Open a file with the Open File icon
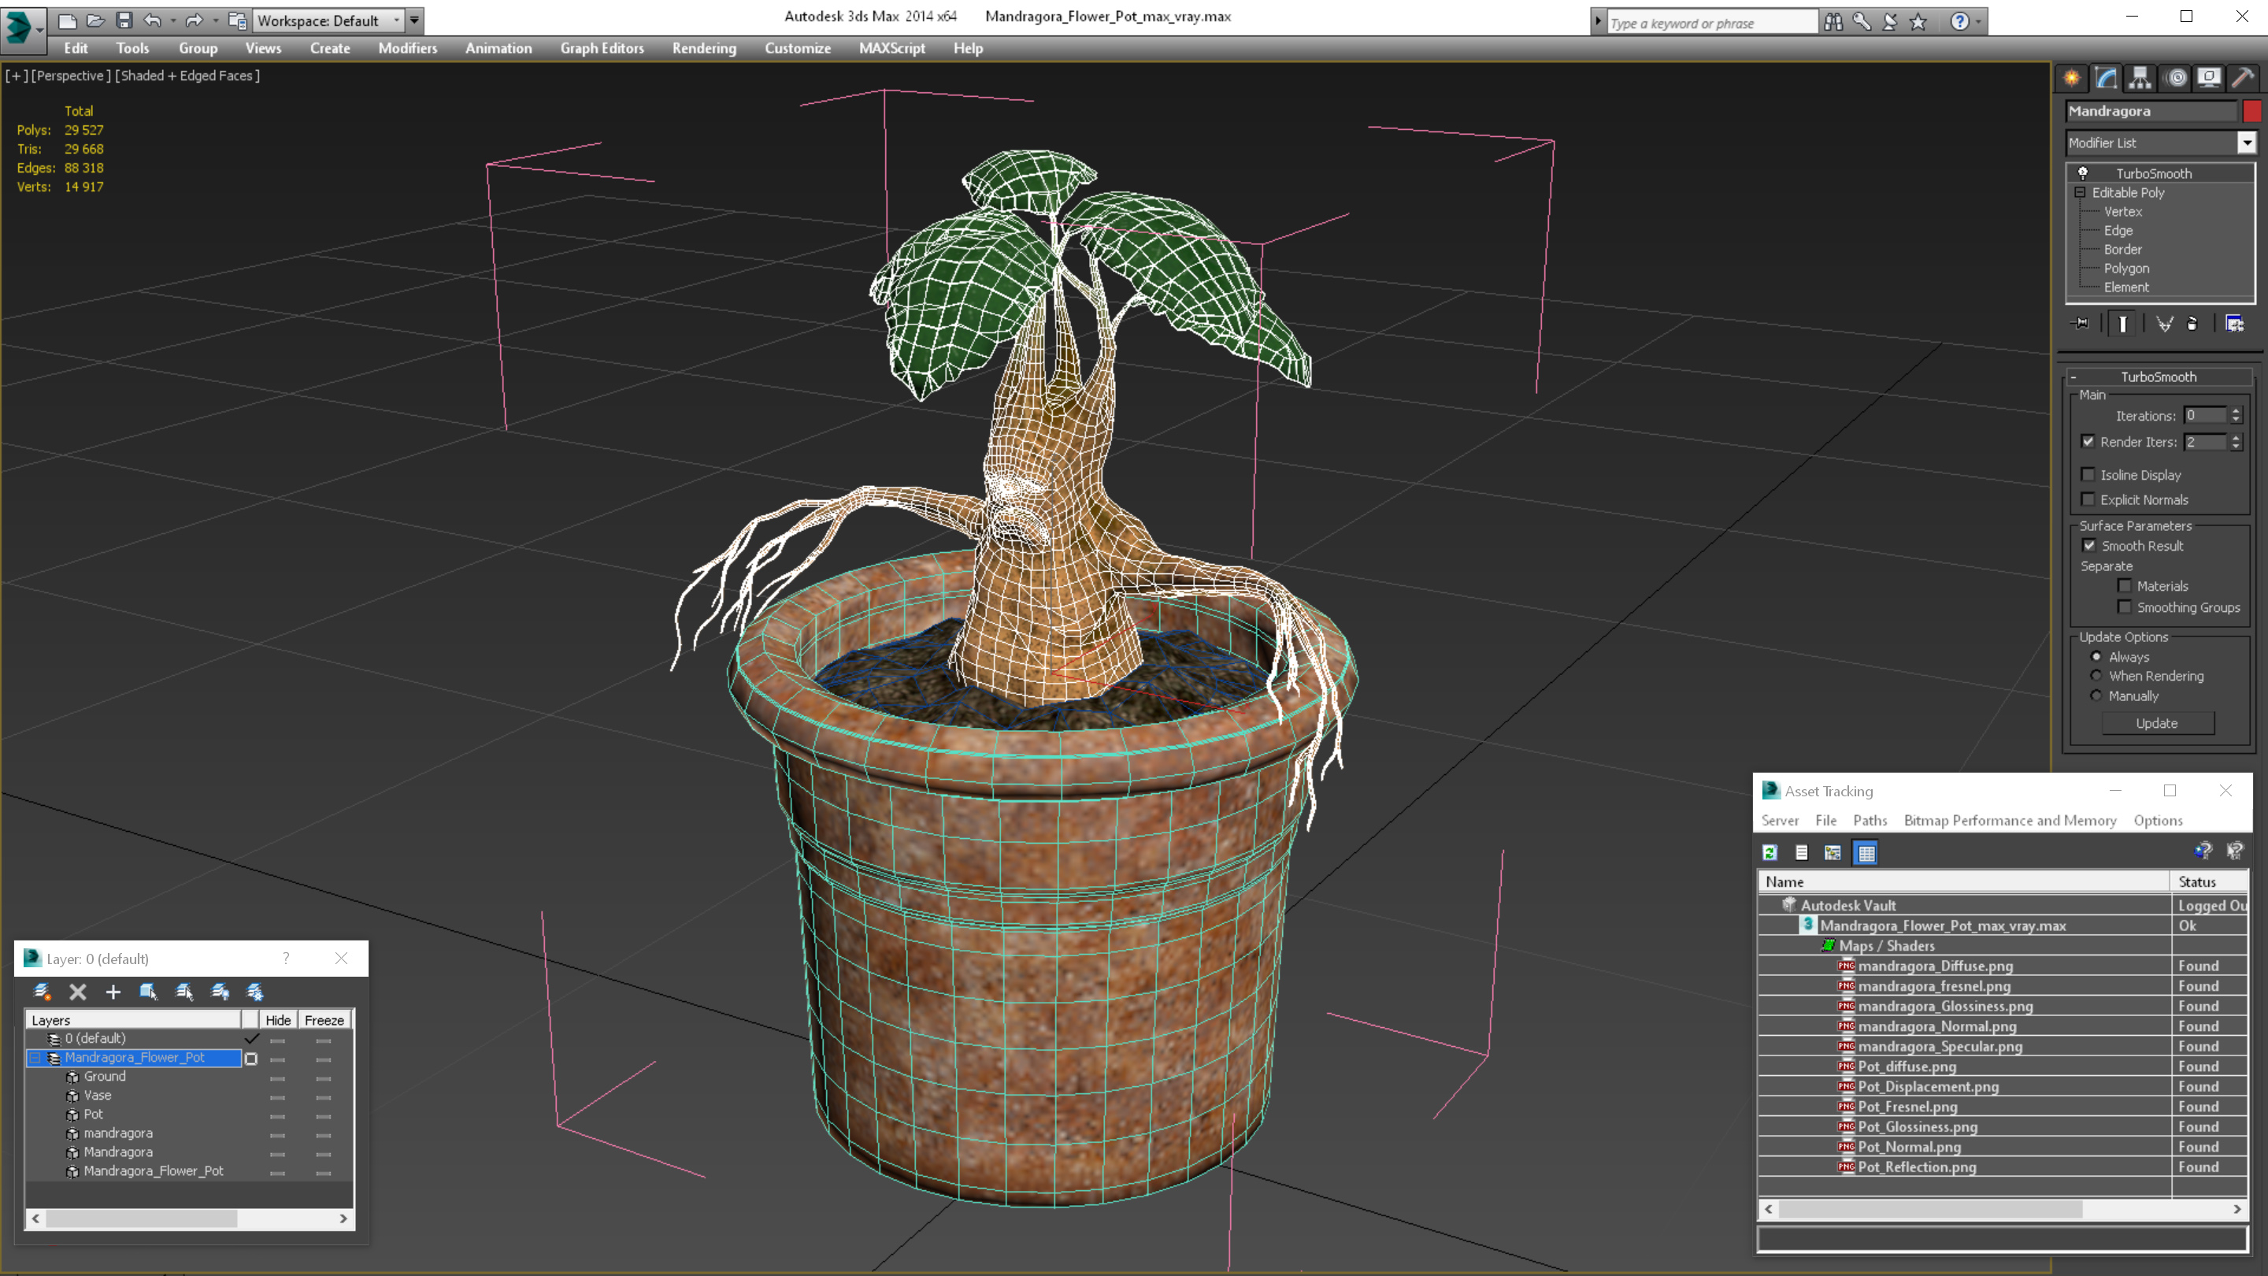This screenshot has width=2268, height=1276. (95, 20)
